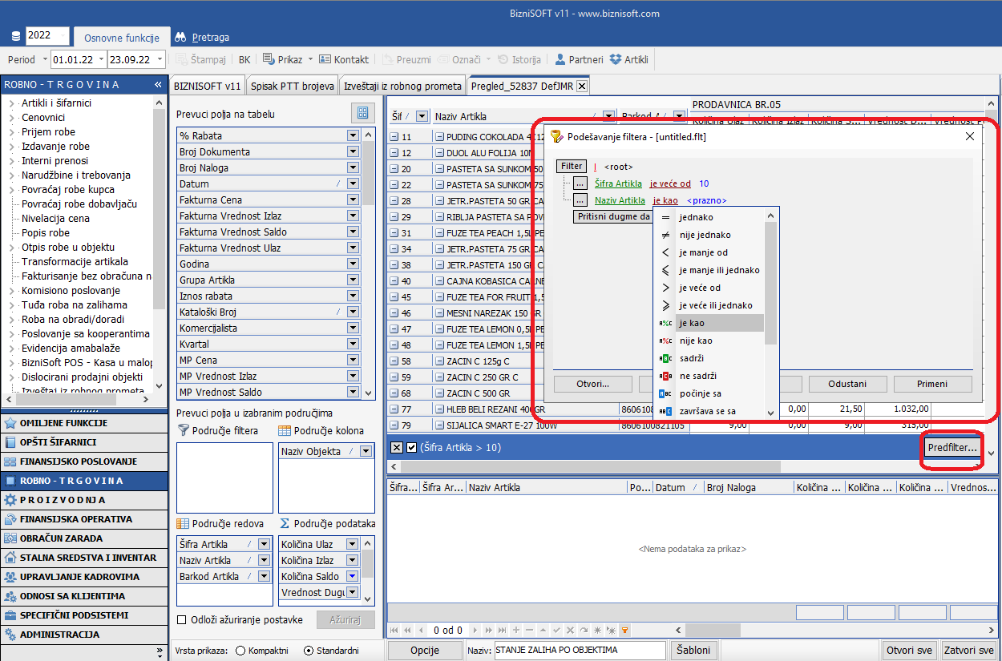Viewport: 1002px width, 661px height.
Task: Switch to Spisak PTT brojeva tab
Action: (x=291, y=86)
